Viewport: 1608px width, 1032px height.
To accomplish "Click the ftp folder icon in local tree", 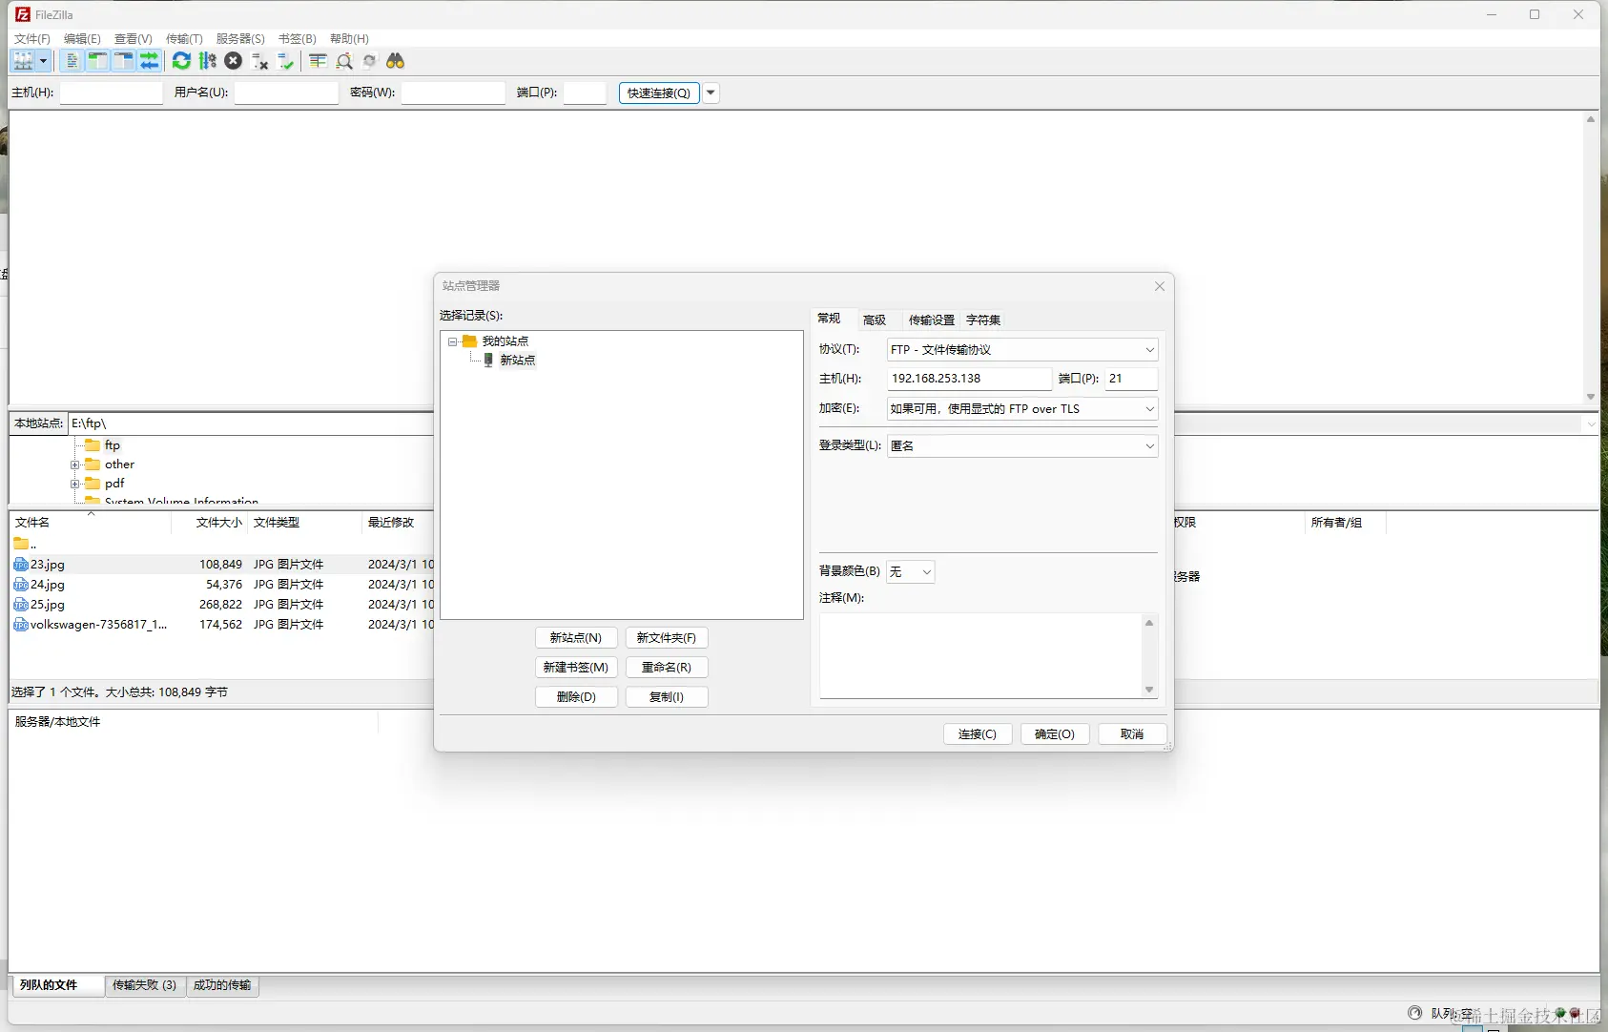I will point(93,445).
